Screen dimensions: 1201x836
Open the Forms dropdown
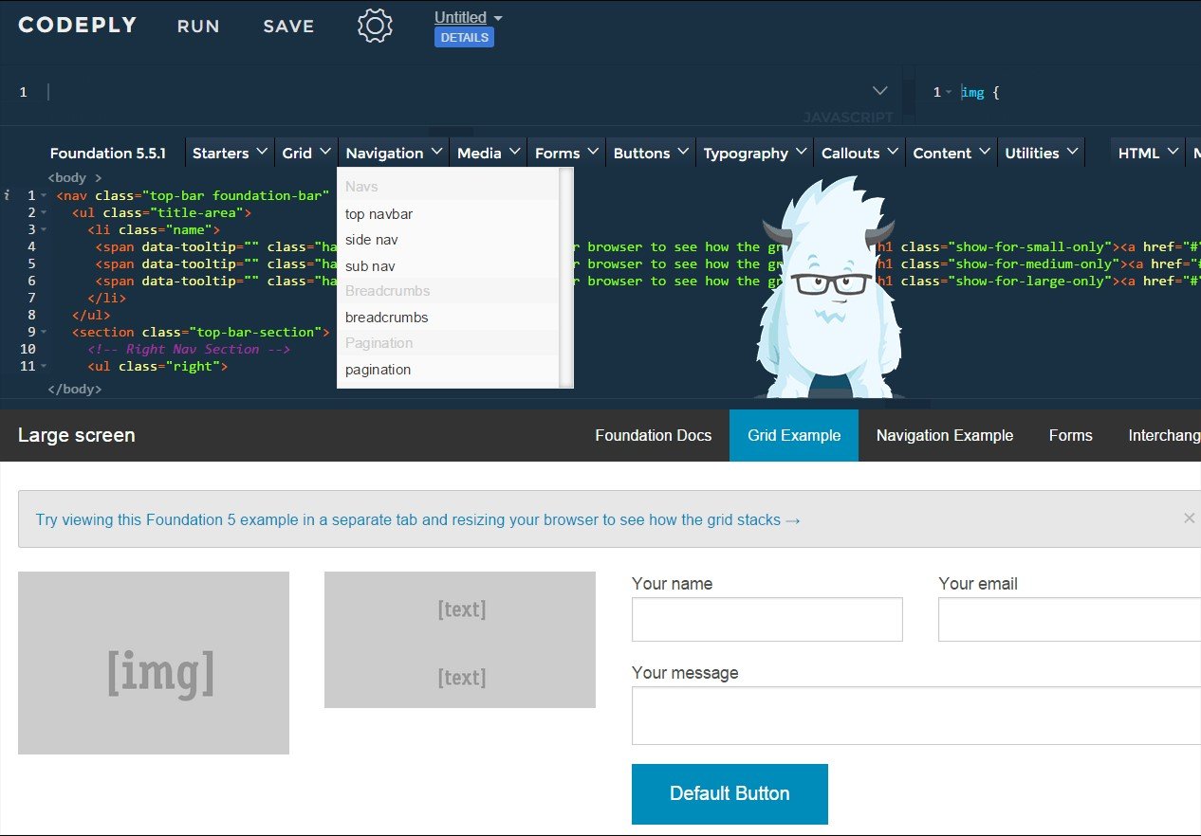click(566, 153)
